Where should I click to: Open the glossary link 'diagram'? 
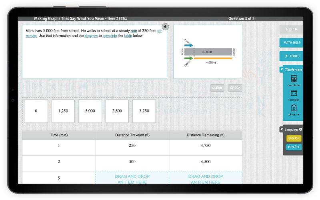point(91,36)
